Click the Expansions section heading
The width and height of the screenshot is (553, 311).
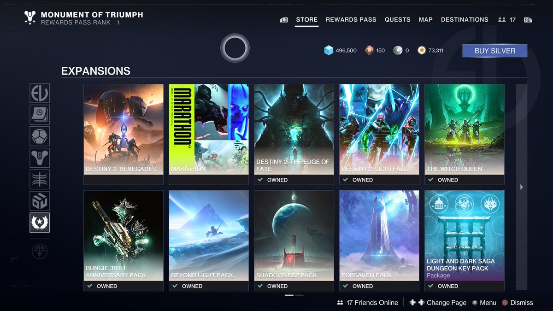(x=96, y=71)
